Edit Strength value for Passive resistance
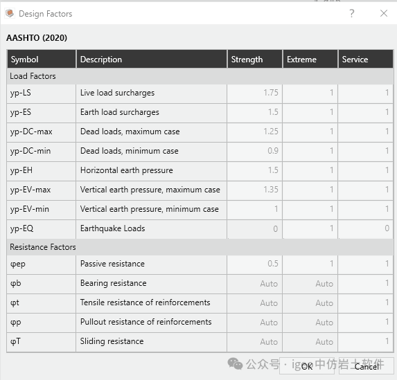Viewport: 397px width, 380px height. [x=255, y=264]
